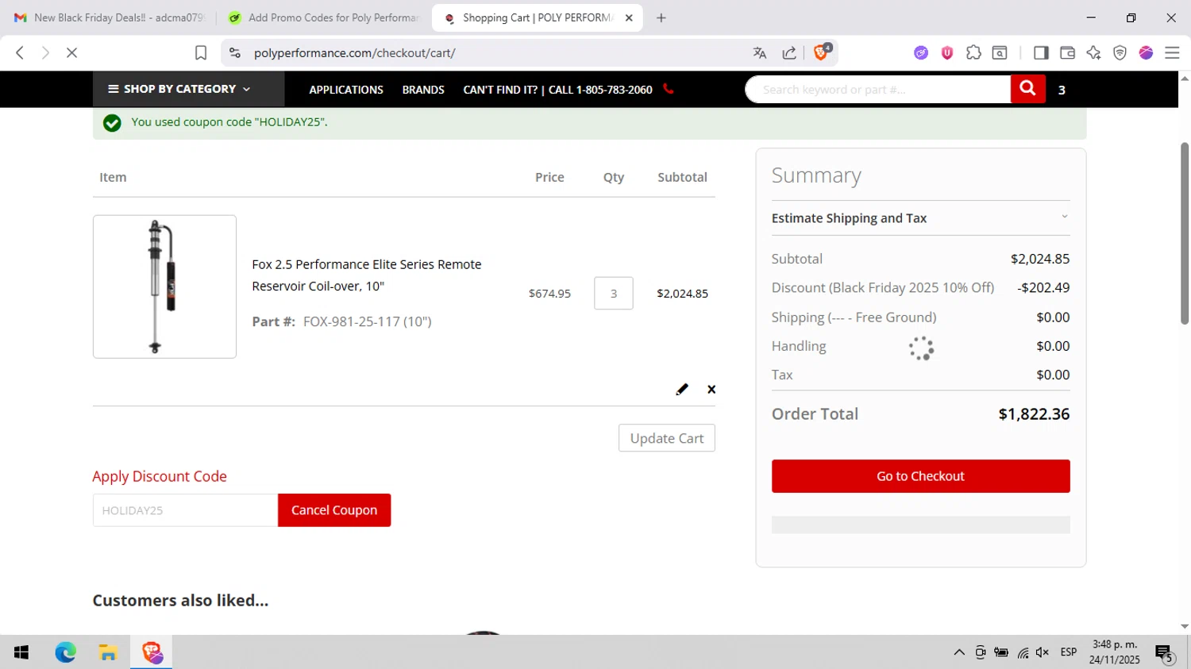Click the $674.95 item price

(549, 294)
